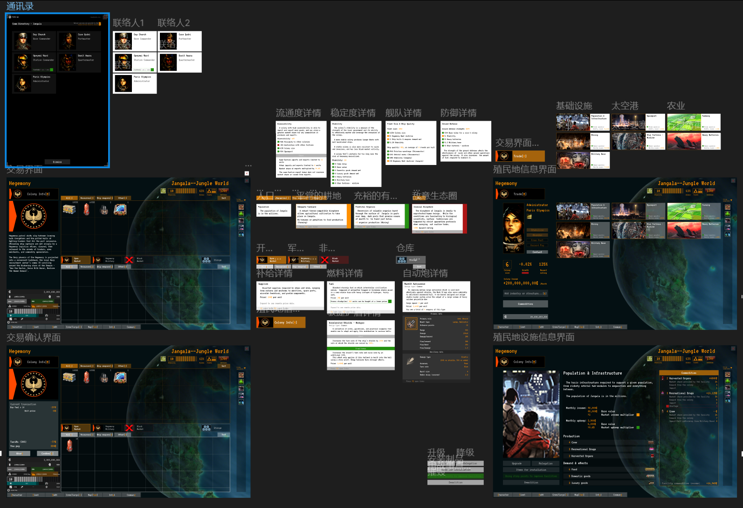Click stability icon in 殖民地信息界面 header
The image size is (743, 508).
658,191
